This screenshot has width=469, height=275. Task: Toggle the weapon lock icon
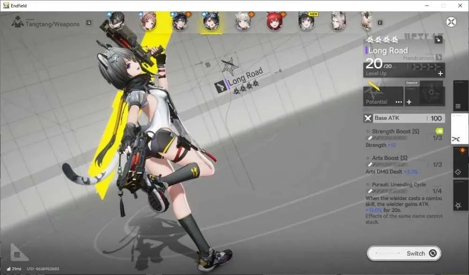pyautogui.click(x=438, y=40)
